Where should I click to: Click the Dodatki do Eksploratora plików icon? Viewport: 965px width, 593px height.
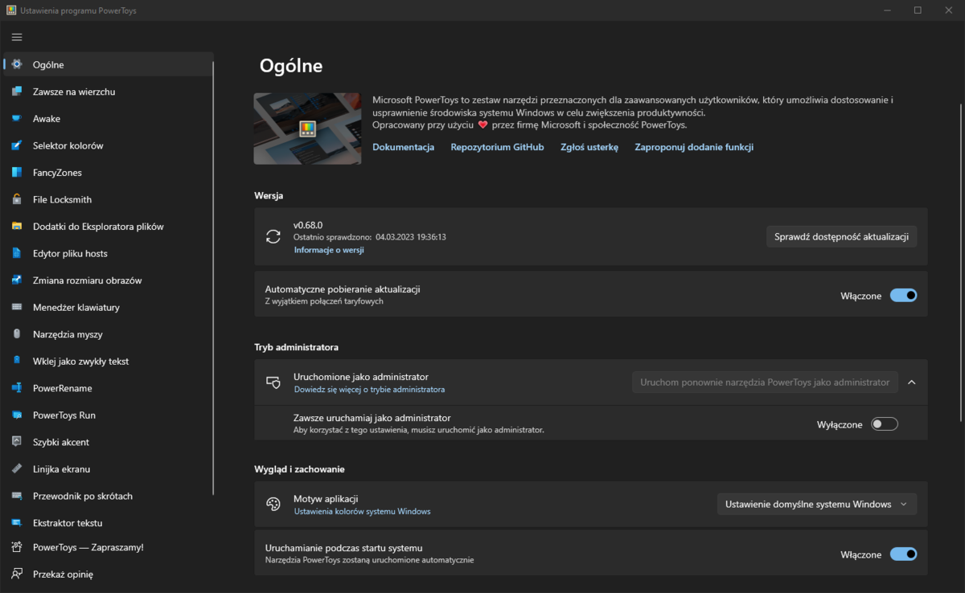click(17, 227)
